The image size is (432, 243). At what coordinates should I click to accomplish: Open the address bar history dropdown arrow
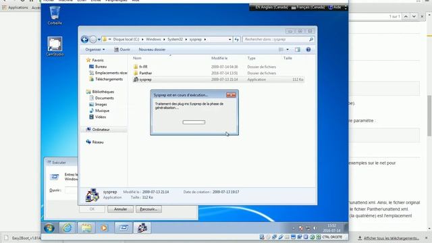point(230,39)
